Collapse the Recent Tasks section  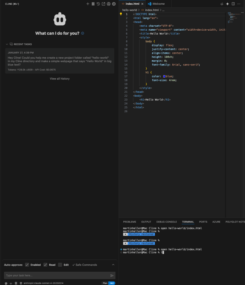[x=7, y=44]
